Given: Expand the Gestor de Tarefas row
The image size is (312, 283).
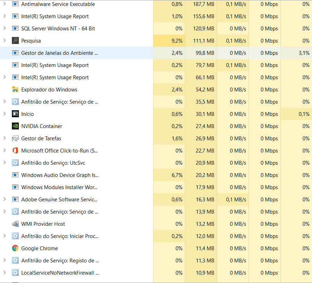Looking at the screenshot, I should click(x=5, y=138).
